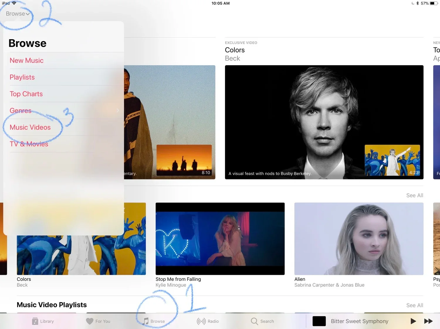This screenshot has height=329, width=440.
Task: Open the Kylie Minogue artist name
Action: coord(171,285)
